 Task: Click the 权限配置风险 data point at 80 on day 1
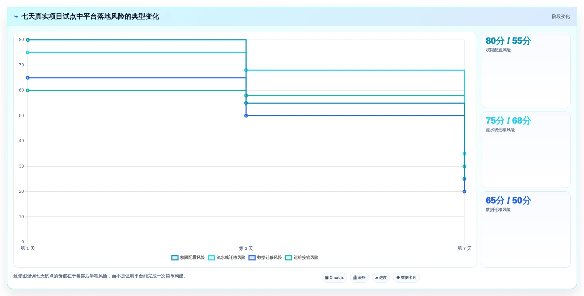tap(28, 40)
